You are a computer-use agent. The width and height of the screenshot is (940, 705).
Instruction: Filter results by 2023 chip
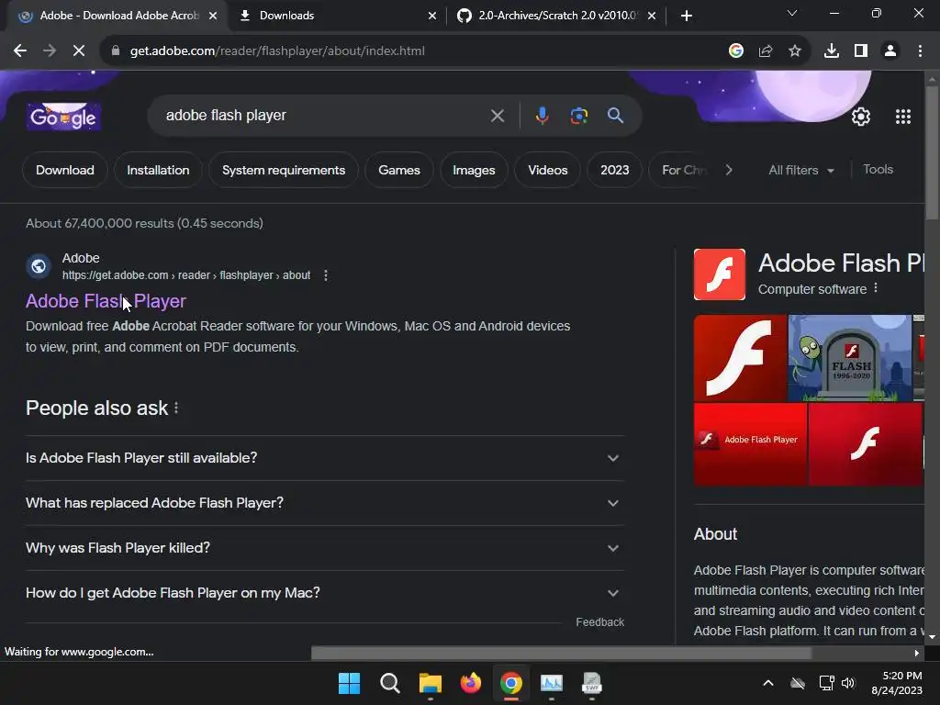(615, 170)
